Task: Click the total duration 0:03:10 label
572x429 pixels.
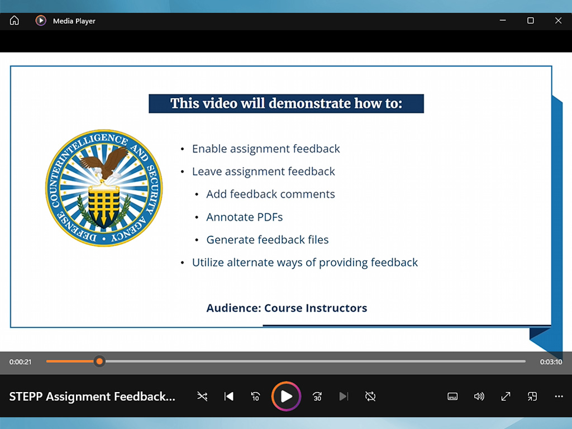Action: pos(551,362)
